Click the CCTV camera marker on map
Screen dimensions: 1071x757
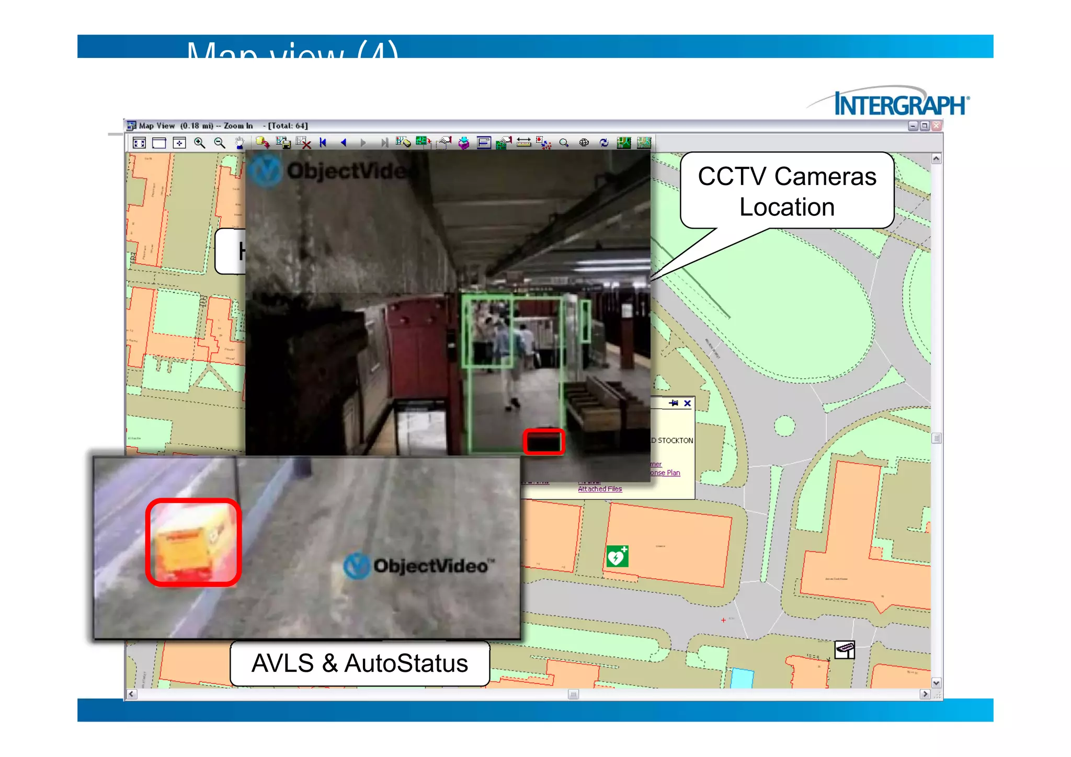tap(844, 650)
